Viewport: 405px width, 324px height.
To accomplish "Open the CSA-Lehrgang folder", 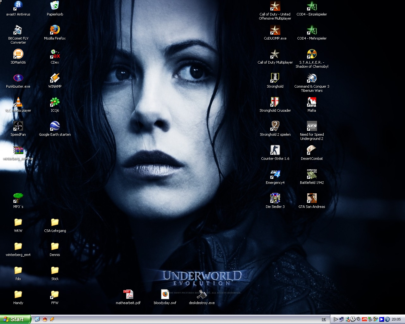I will coord(55,222).
